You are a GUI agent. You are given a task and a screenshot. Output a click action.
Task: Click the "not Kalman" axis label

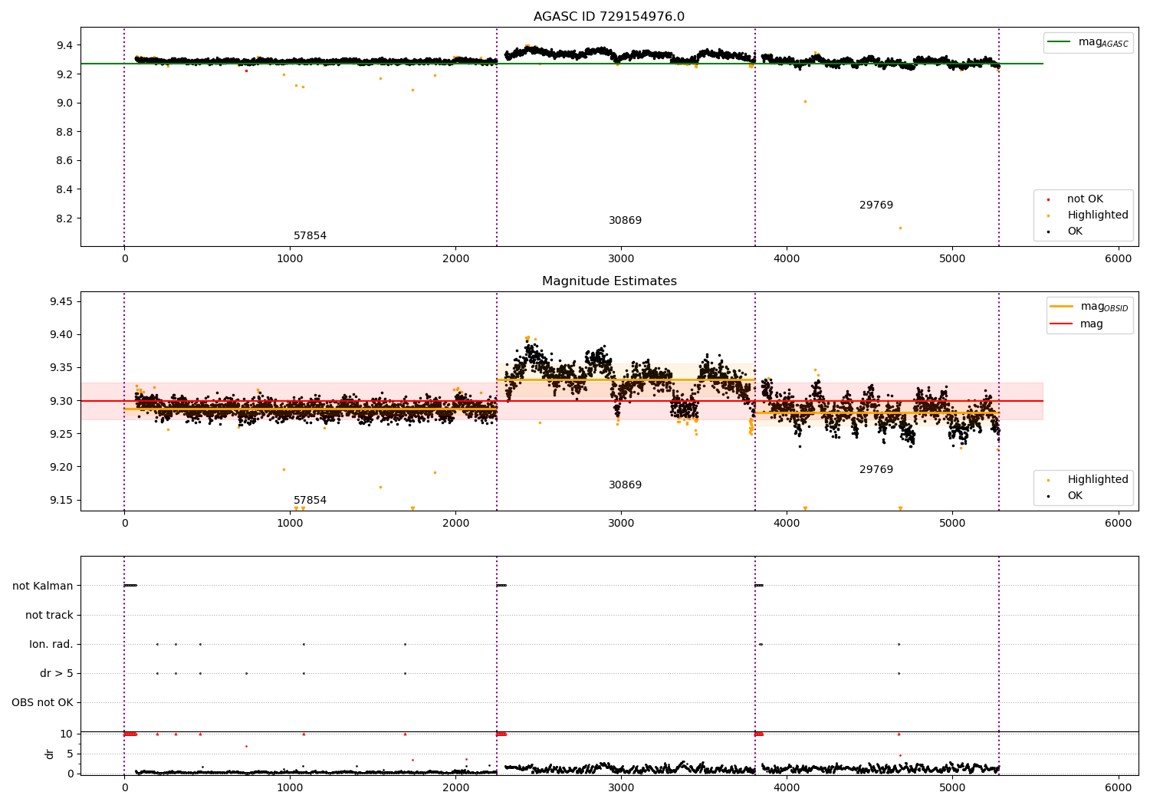point(43,586)
